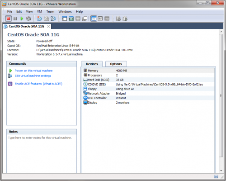The width and height of the screenshot is (226, 181).
Task: Click the icon beside Edit virtual machine settings
Action: [x=10, y=76]
